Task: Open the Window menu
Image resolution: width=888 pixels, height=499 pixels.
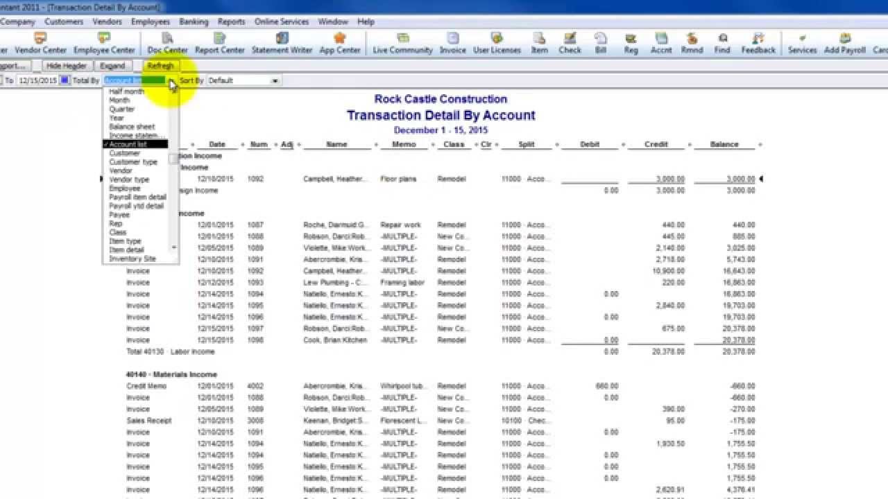Action: click(x=333, y=21)
